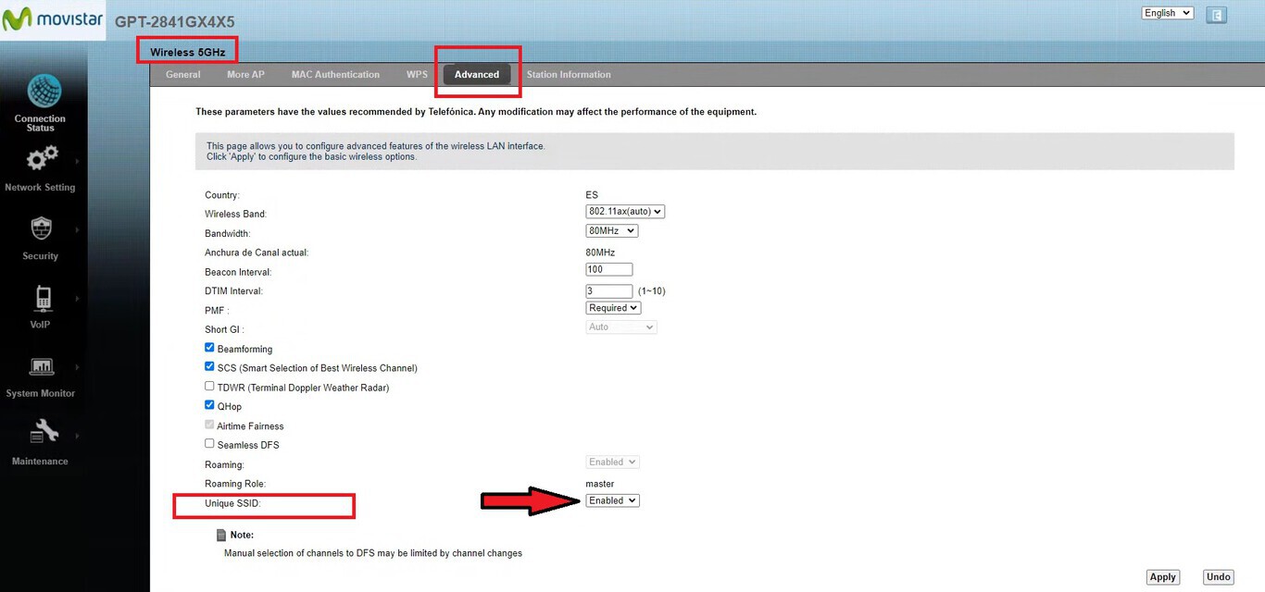Click the Beacon Interval input field

point(609,269)
